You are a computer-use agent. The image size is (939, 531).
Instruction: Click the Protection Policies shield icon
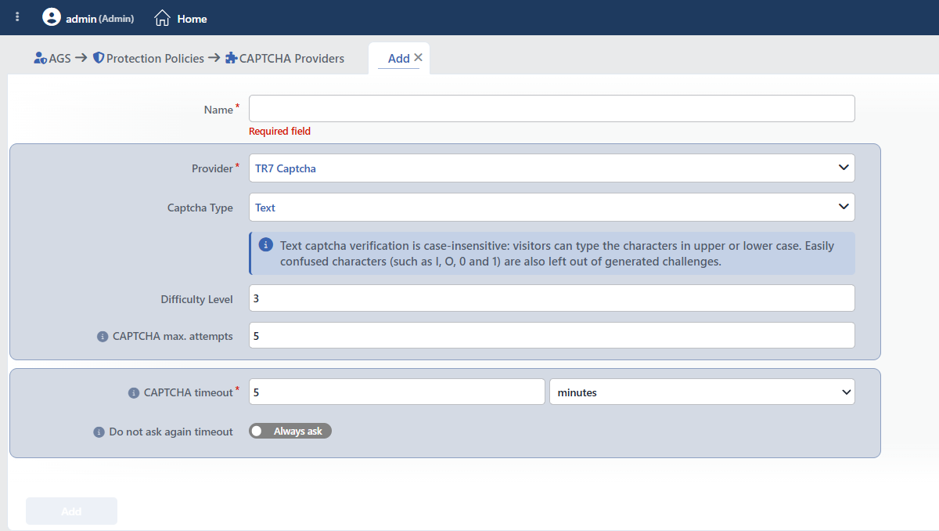[x=99, y=58]
